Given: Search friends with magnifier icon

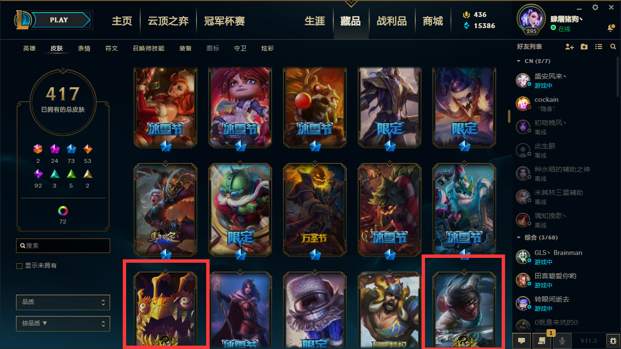Looking at the screenshot, I should 613,47.
